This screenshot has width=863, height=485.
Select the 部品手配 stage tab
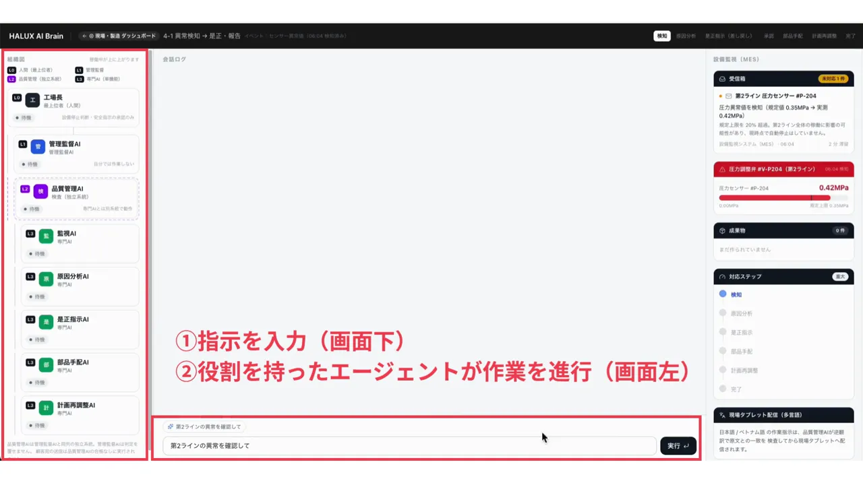(x=792, y=36)
